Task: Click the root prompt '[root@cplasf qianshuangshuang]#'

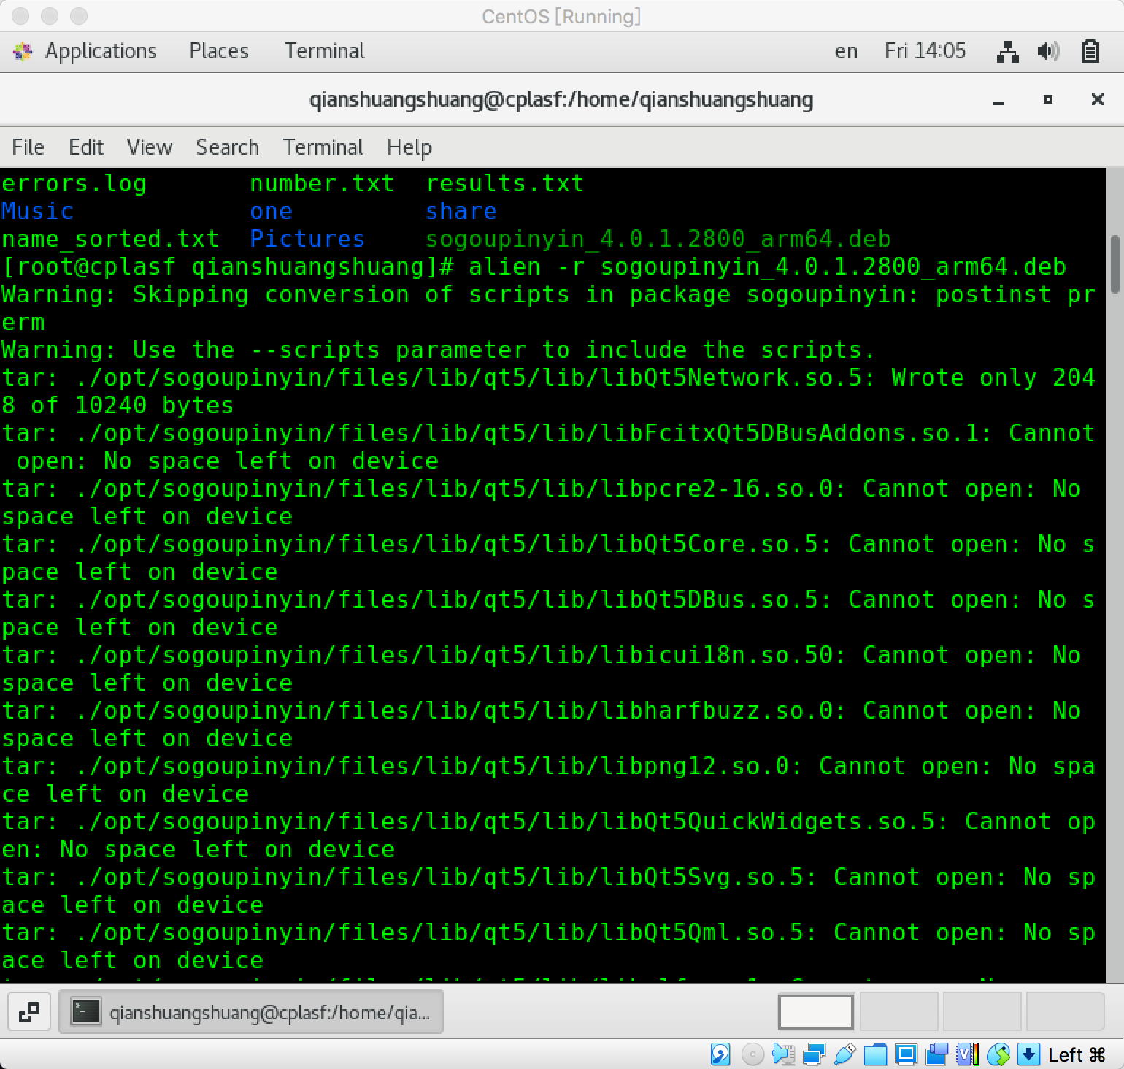Action: tap(228, 267)
